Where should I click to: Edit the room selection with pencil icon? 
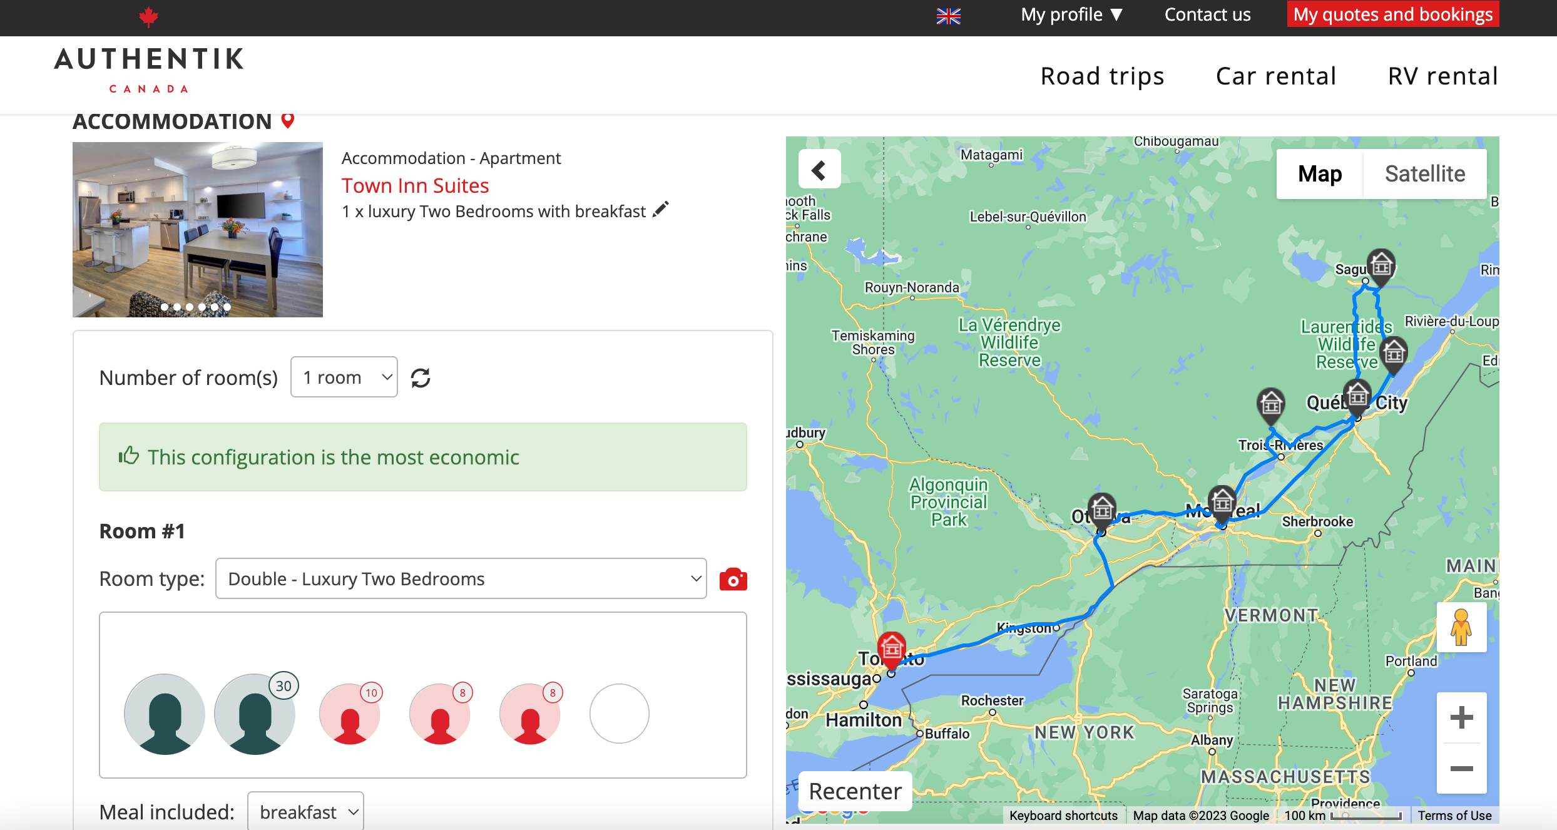tap(661, 210)
